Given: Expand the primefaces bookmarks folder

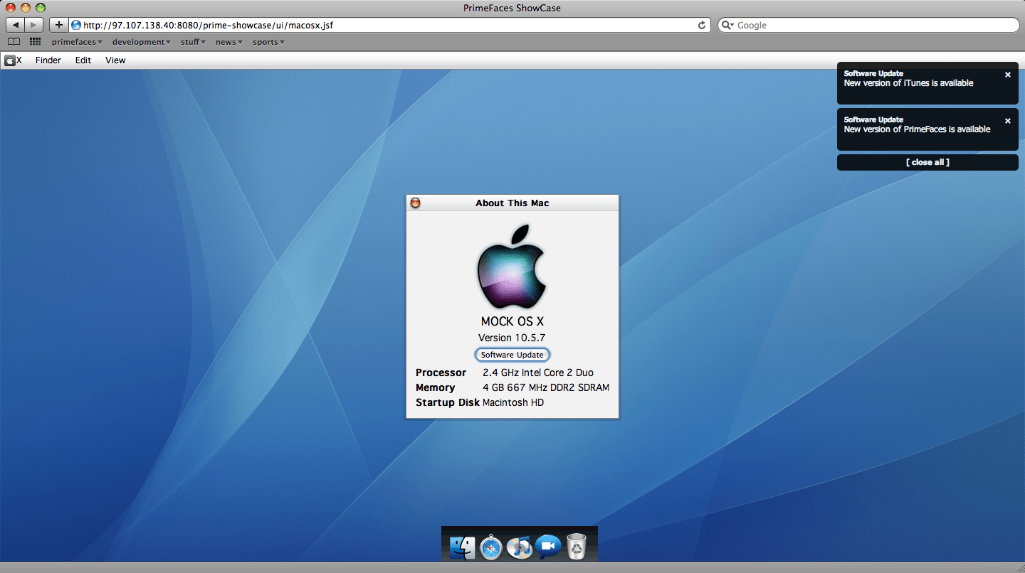Looking at the screenshot, I should tap(77, 42).
